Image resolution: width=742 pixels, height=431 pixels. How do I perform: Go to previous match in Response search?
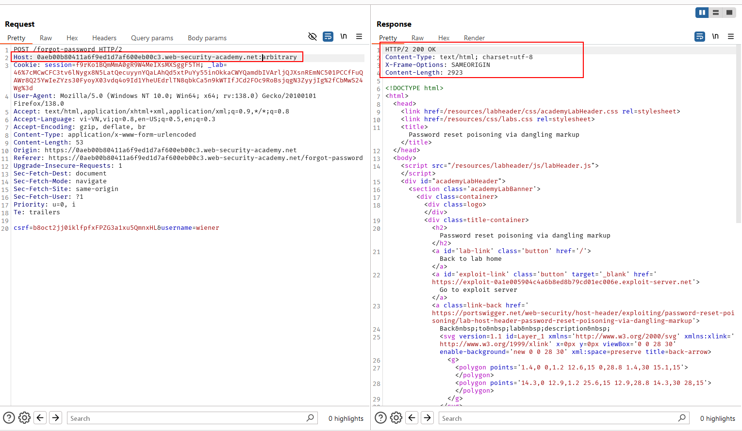click(412, 417)
